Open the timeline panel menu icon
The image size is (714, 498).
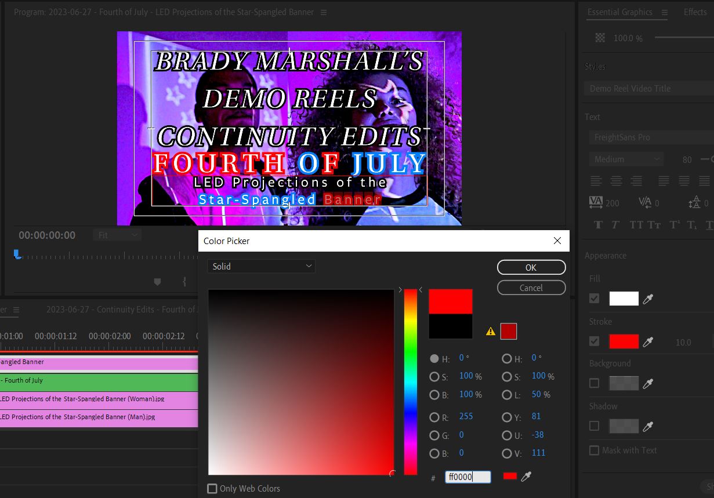pos(16,310)
